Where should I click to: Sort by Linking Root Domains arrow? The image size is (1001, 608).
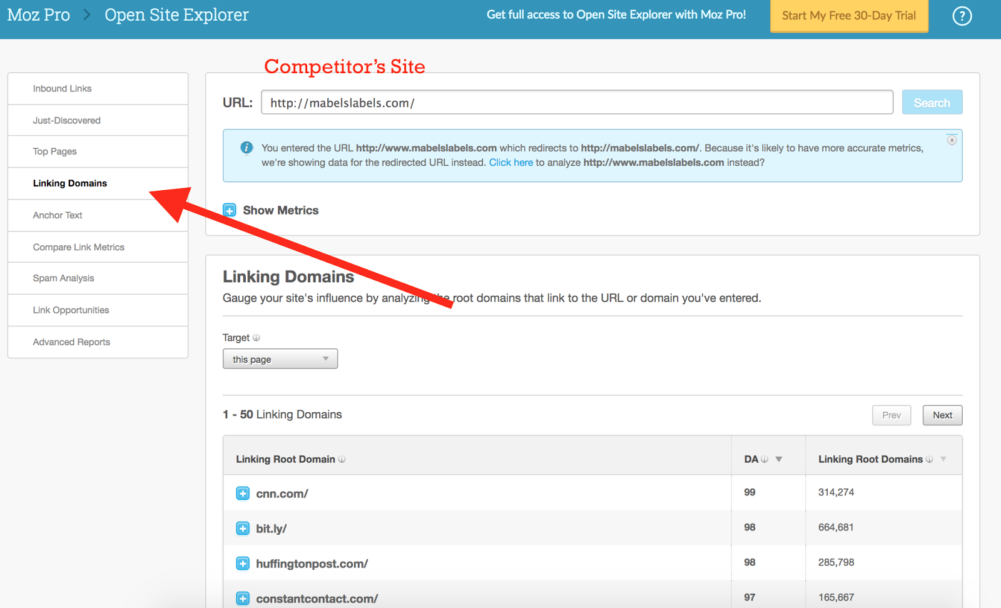(943, 460)
